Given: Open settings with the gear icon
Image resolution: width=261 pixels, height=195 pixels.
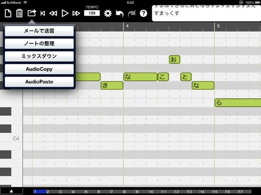Looking at the screenshot, I should click(108, 14).
